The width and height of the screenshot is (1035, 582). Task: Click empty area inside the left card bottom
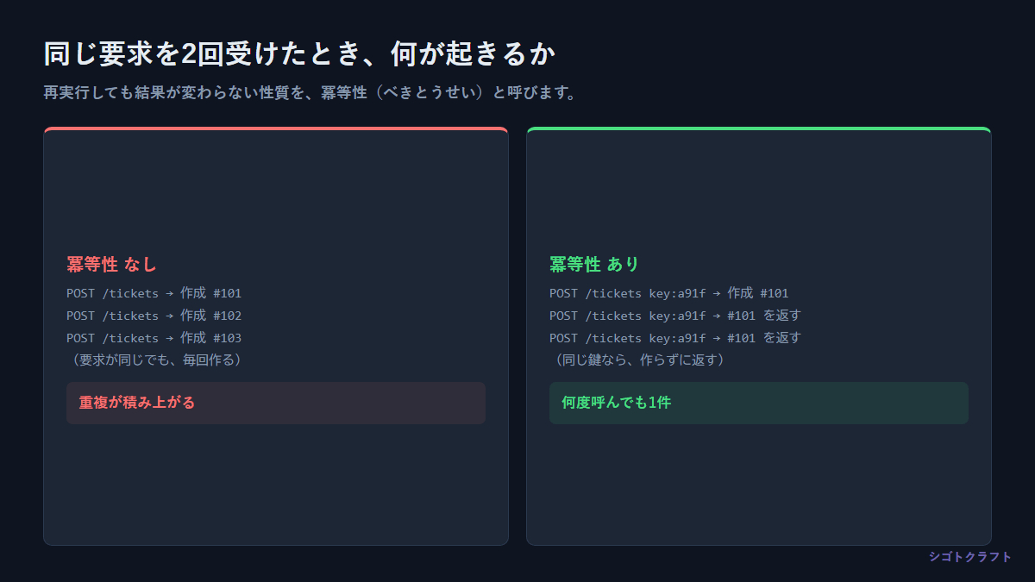coord(276,487)
